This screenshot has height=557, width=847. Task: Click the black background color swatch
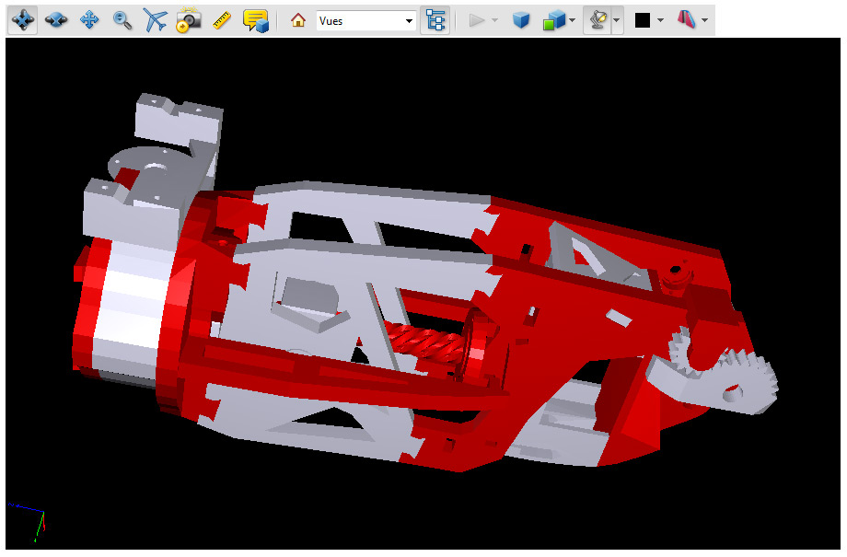tap(643, 20)
